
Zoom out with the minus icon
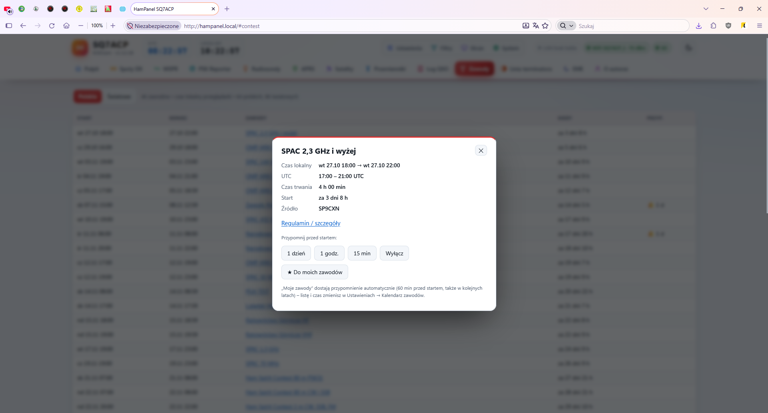(x=81, y=26)
